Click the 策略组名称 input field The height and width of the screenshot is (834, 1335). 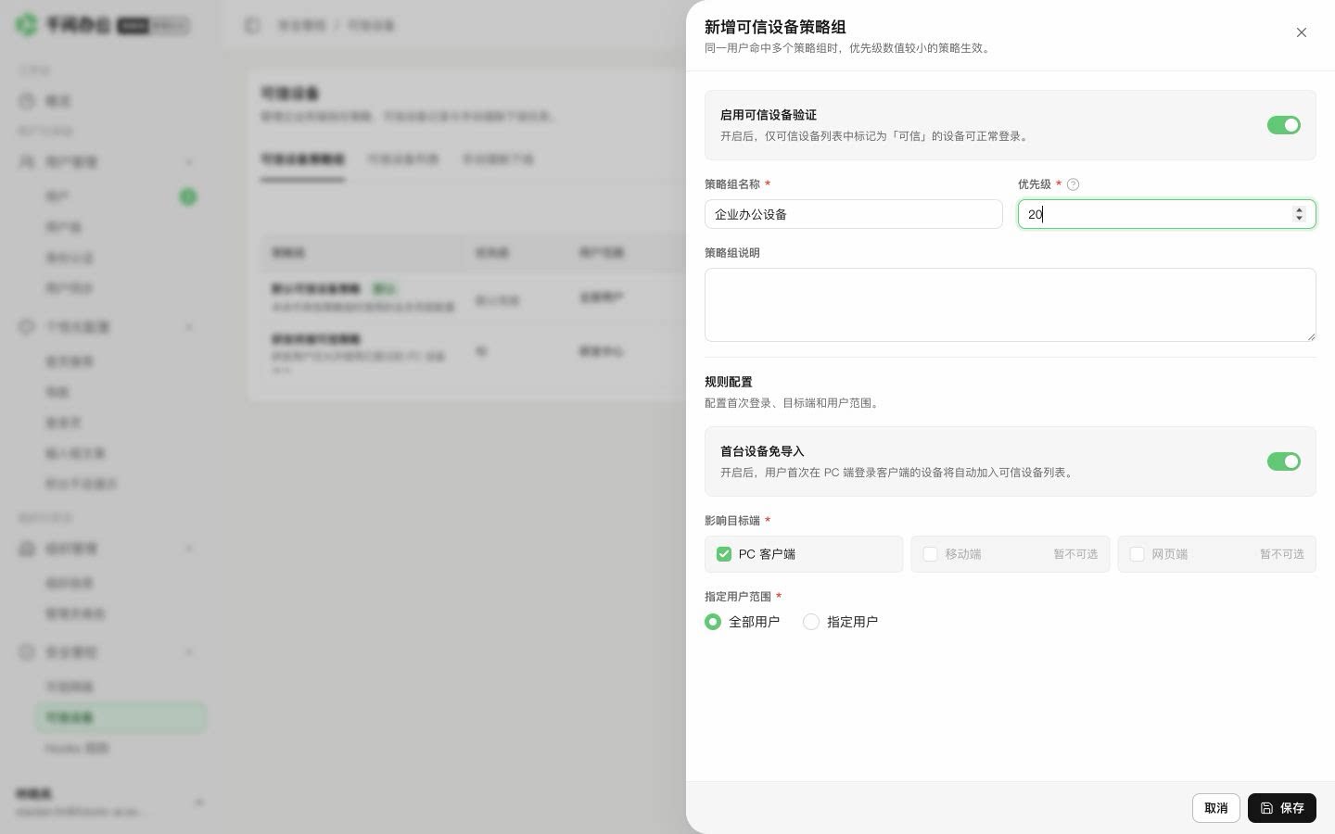(854, 214)
